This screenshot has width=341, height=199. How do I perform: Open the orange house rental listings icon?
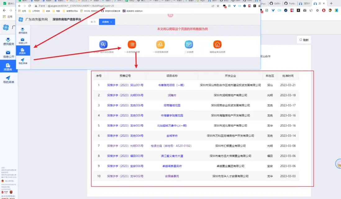(217, 44)
